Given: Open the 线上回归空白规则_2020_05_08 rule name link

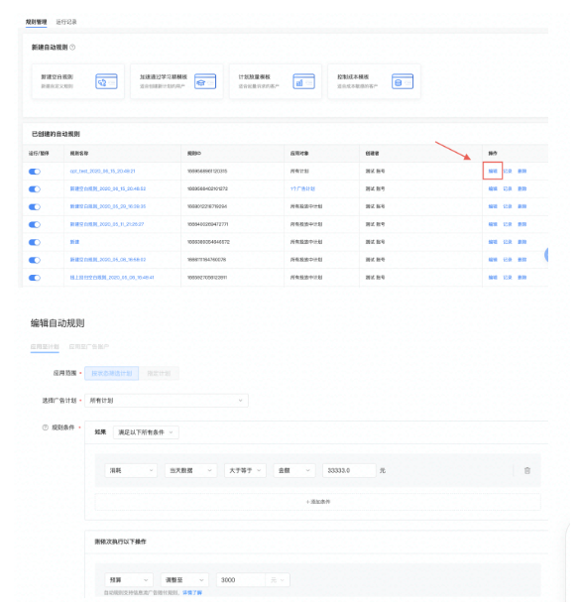Looking at the screenshot, I should point(112,278).
